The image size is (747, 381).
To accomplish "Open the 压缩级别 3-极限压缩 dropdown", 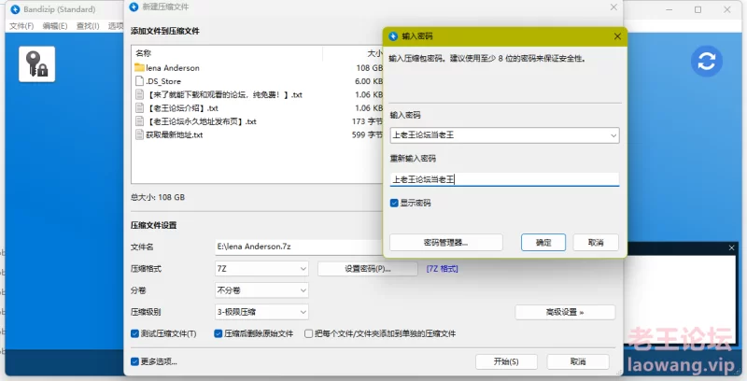I will point(261,312).
